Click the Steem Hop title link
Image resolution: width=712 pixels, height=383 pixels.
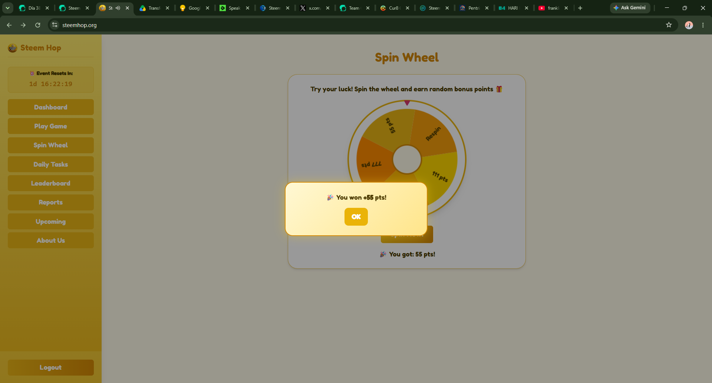click(x=41, y=48)
